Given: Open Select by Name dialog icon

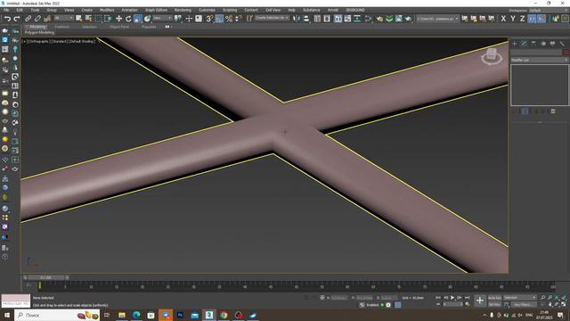Looking at the screenshot, I should click(88, 19).
